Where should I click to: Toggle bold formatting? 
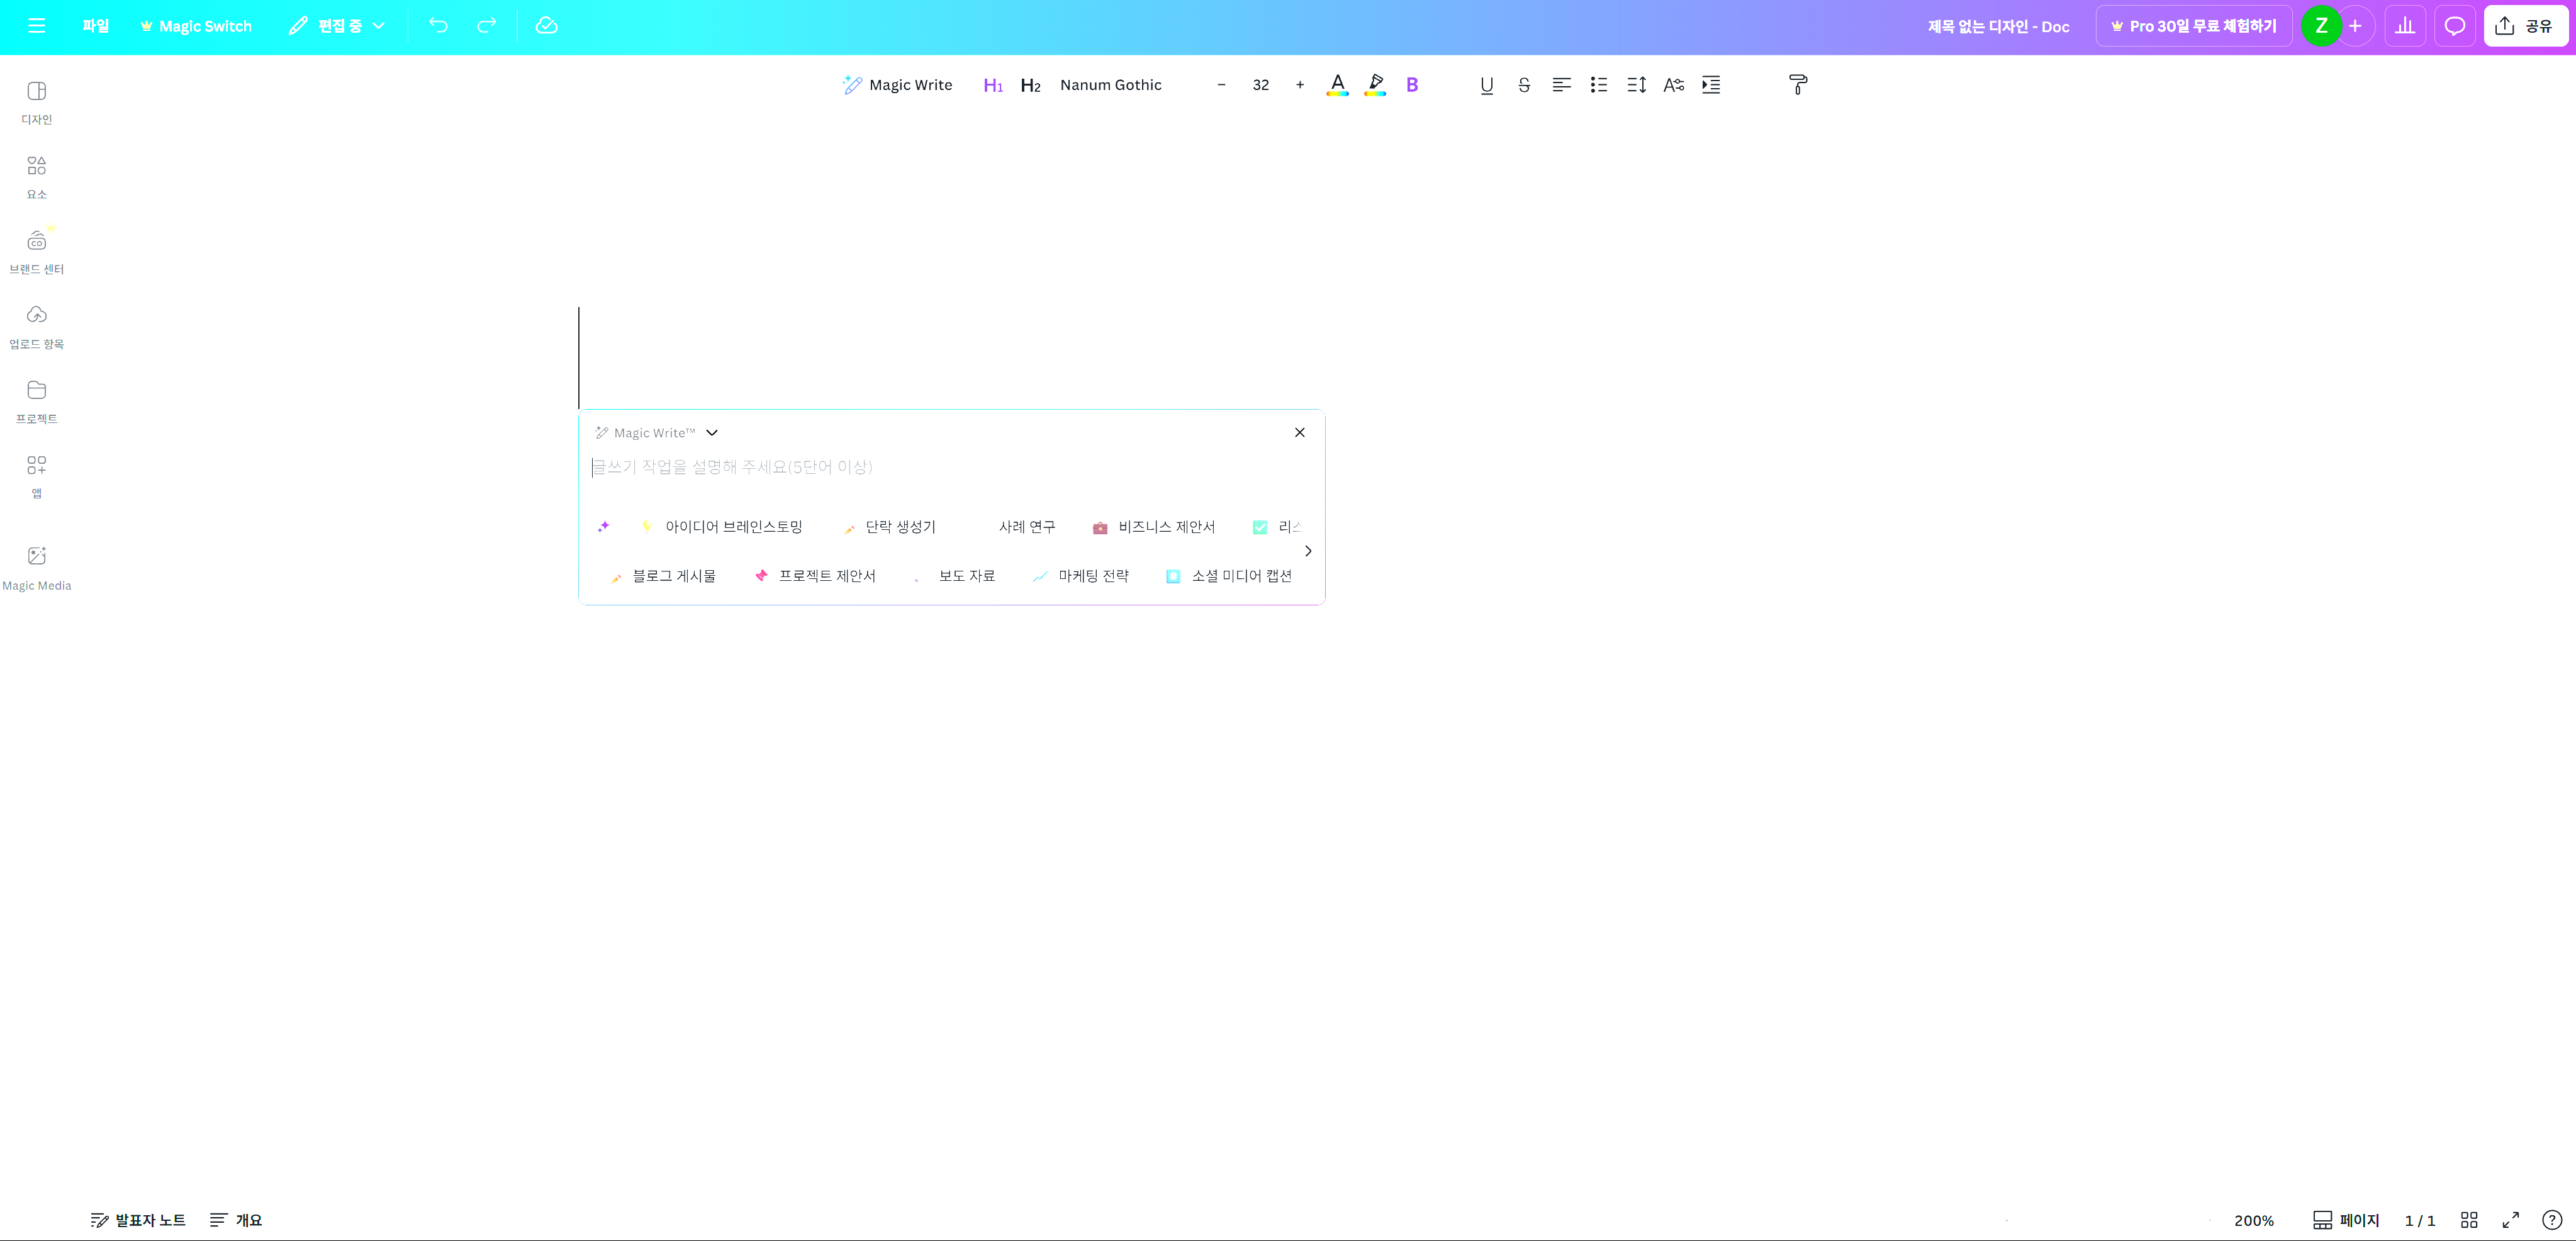coord(1411,85)
